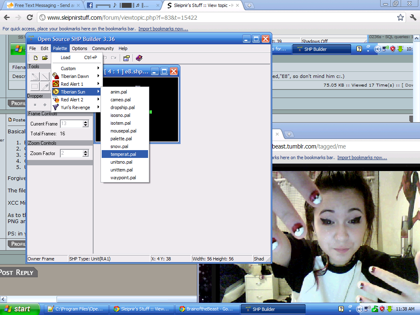Click the small square dropper mode icon
Viewport: 420px width, 315px height.
(35, 105)
